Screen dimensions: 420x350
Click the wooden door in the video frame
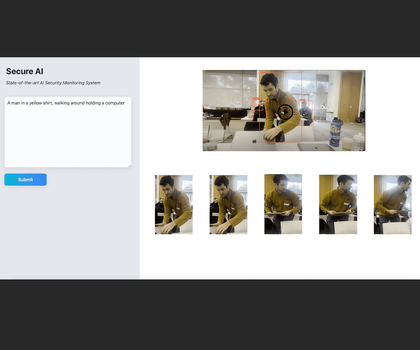[x=352, y=94]
